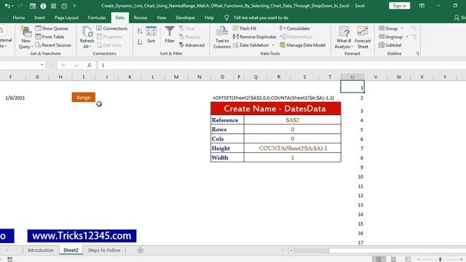Click the smiley face feedback icon
466x262 pixels.
tap(64, 6)
